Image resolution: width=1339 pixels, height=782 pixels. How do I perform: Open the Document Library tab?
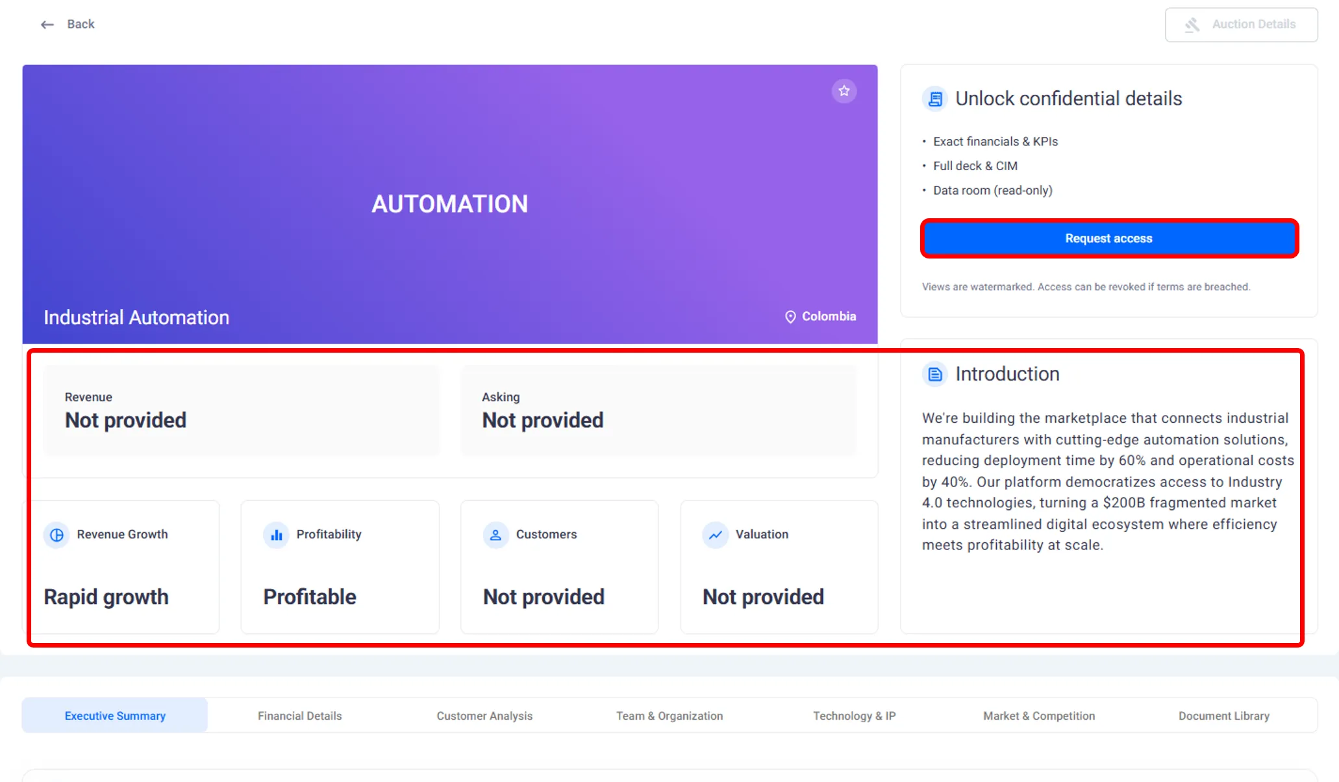coord(1223,715)
